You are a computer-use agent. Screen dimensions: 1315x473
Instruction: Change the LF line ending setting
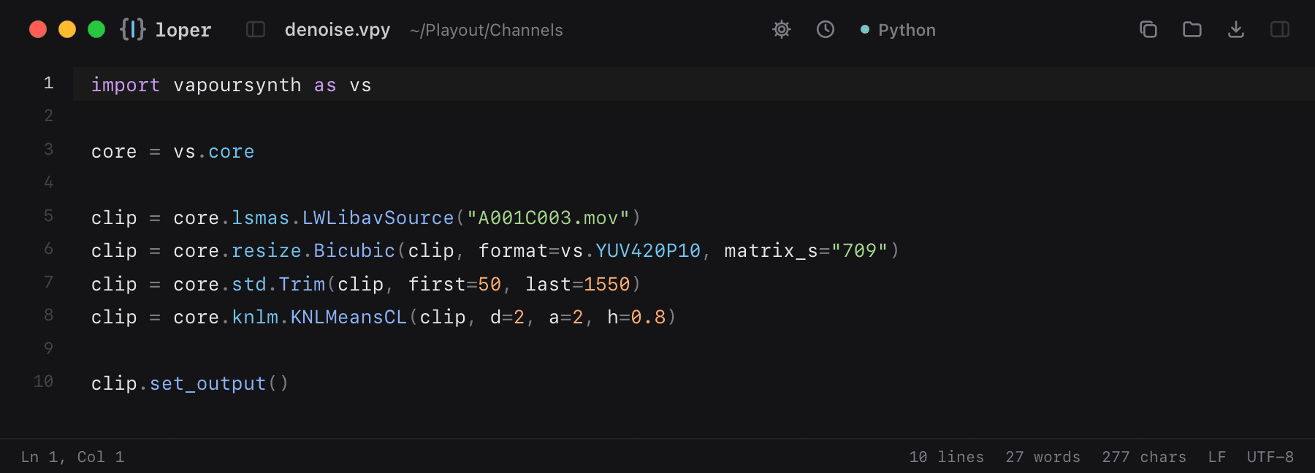pyautogui.click(x=1216, y=457)
